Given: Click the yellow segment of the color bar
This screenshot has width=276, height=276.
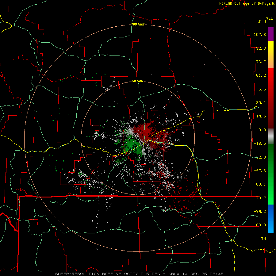Looking at the screenshot, I should (x=271, y=55).
